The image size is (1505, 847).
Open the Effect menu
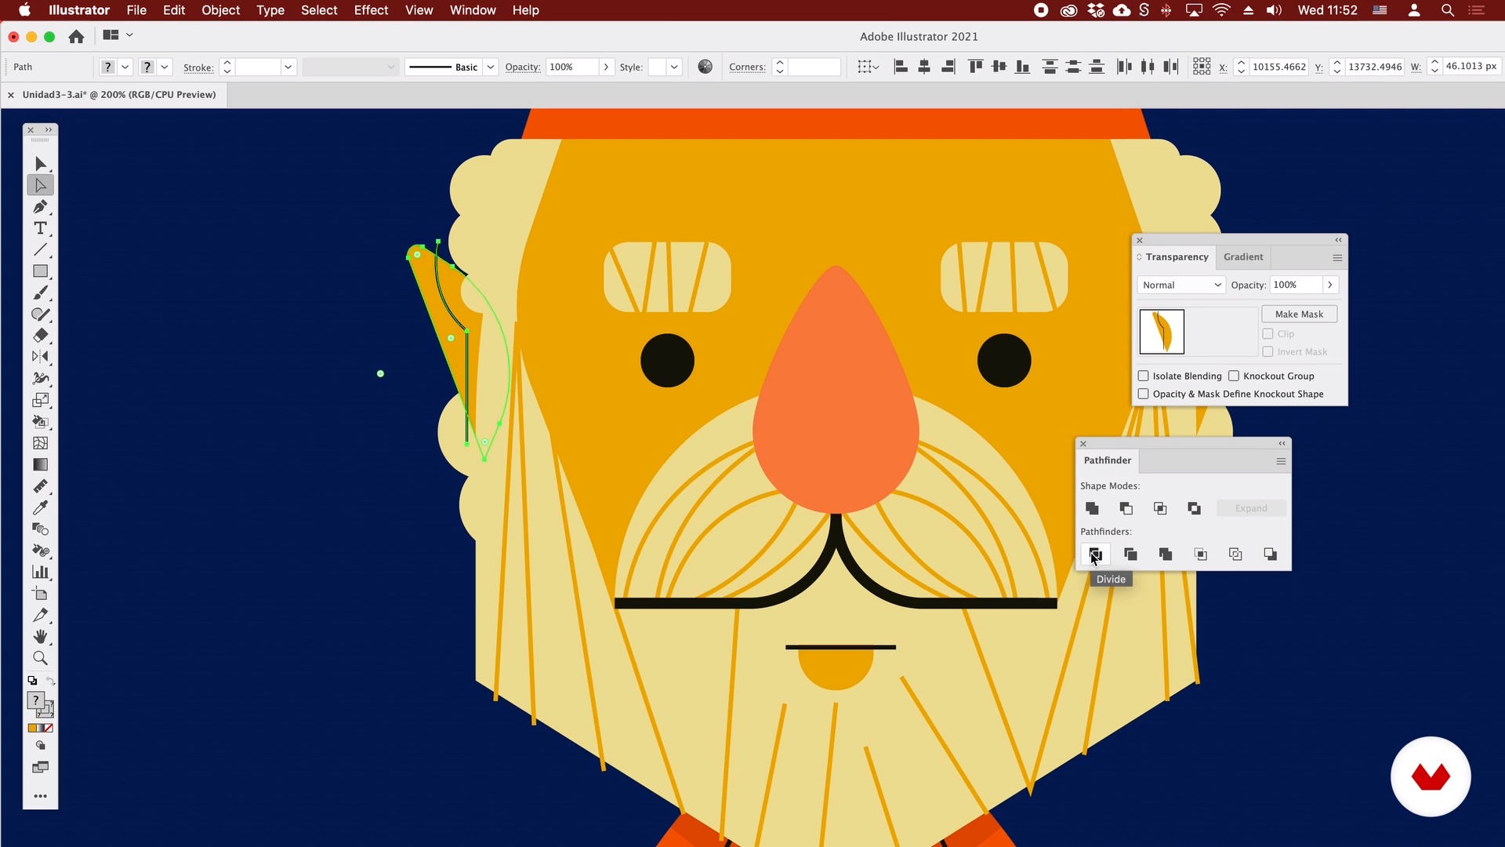[x=371, y=10]
